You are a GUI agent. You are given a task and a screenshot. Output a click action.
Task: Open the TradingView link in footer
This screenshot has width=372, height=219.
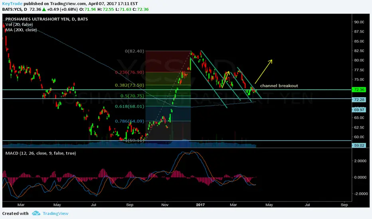point(55,213)
